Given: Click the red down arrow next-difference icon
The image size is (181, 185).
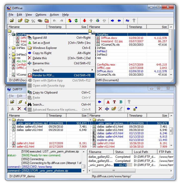Looking at the screenshot, I should point(84,21).
